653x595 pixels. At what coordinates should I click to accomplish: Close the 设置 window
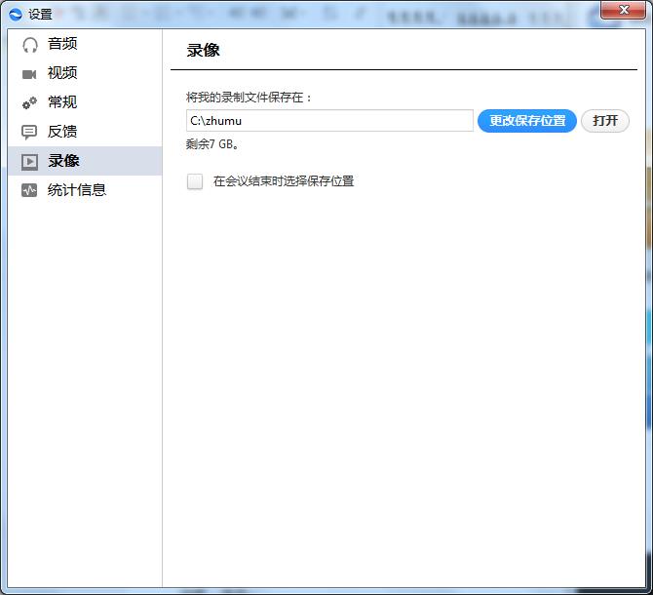tap(621, 11)
